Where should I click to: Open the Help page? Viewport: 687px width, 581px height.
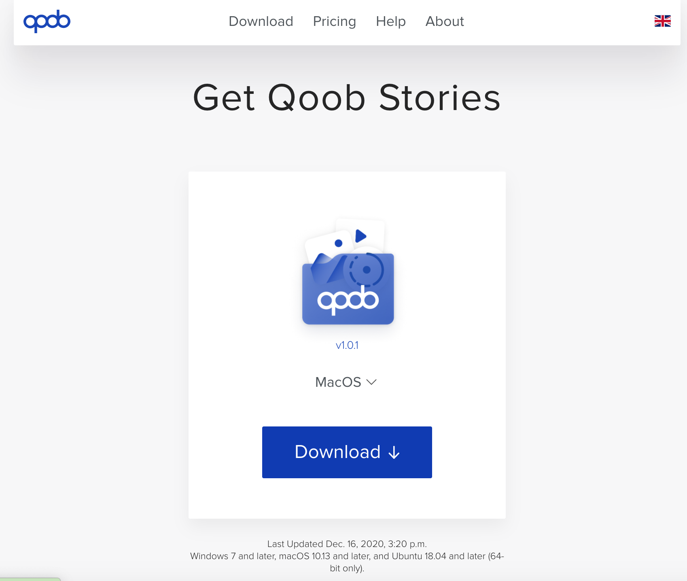click(391, 21)
